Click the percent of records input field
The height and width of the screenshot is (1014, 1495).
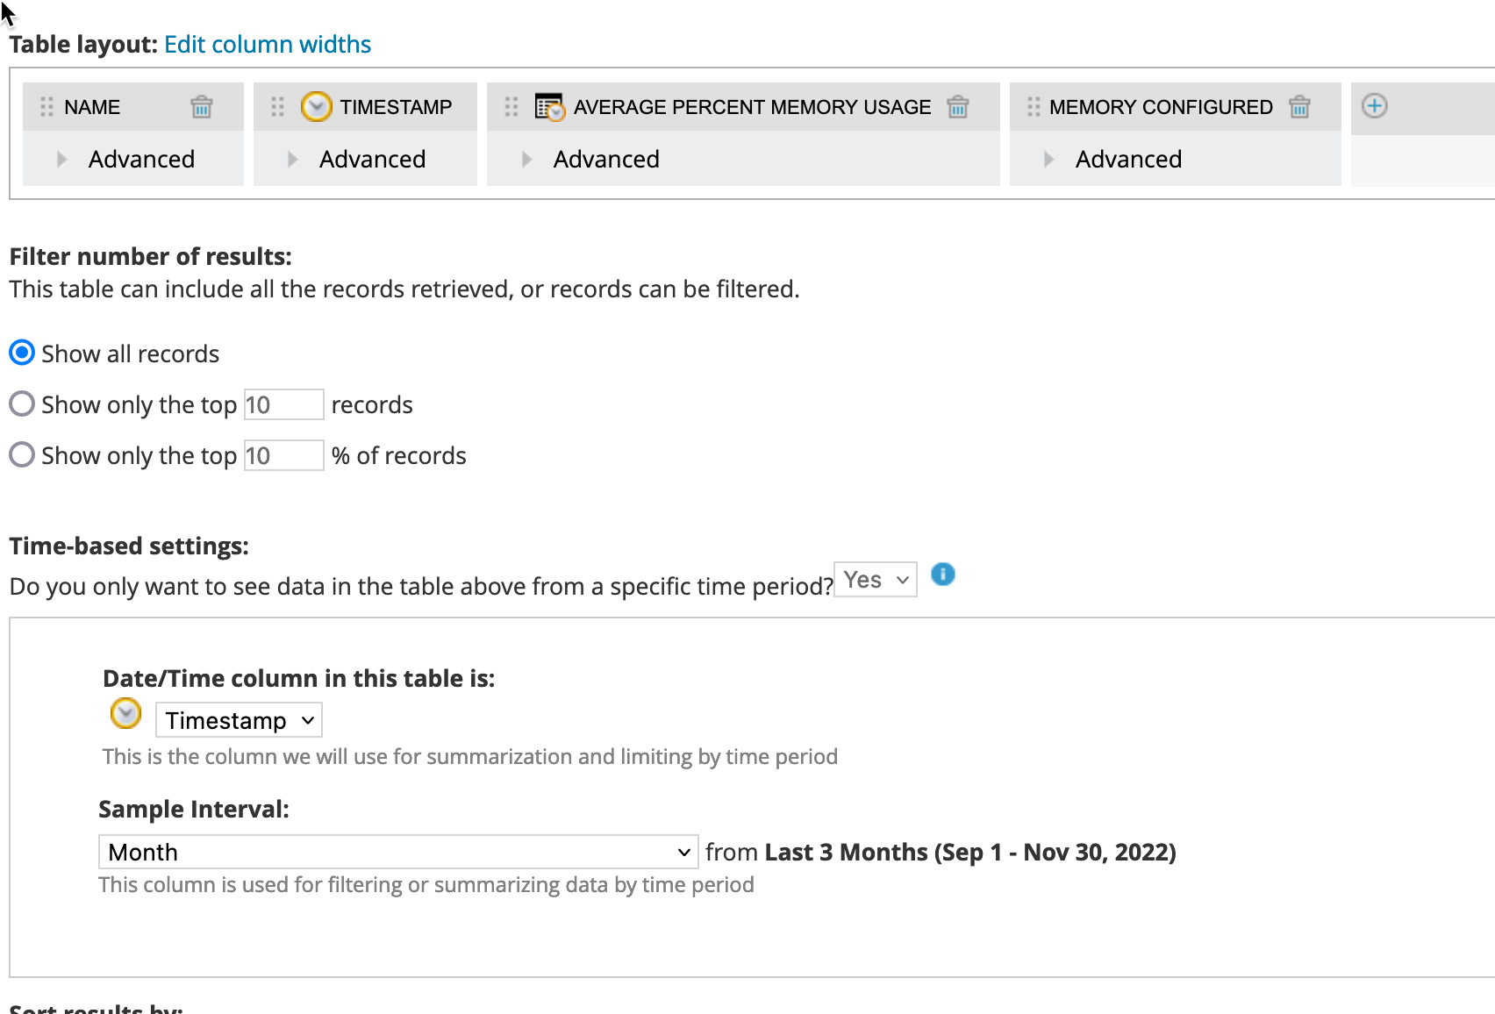coord(283,455)
